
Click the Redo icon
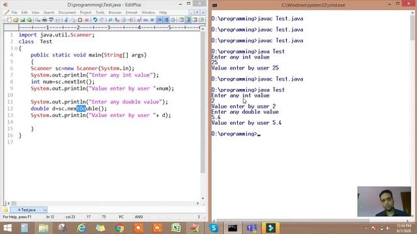point(102,20)
